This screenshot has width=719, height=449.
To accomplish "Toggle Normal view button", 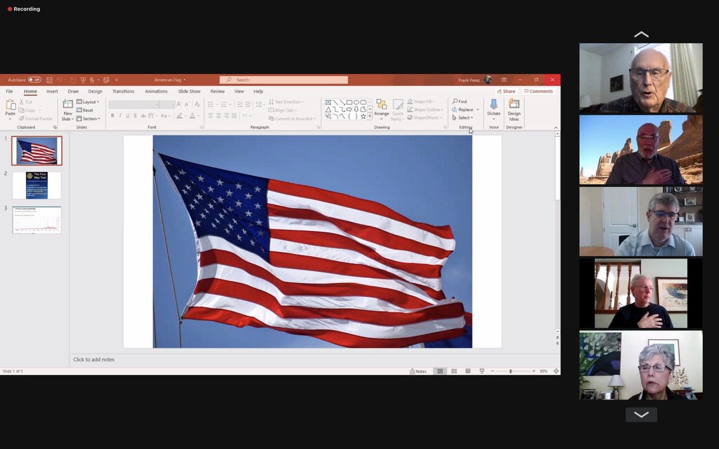I will coord(440,371).
